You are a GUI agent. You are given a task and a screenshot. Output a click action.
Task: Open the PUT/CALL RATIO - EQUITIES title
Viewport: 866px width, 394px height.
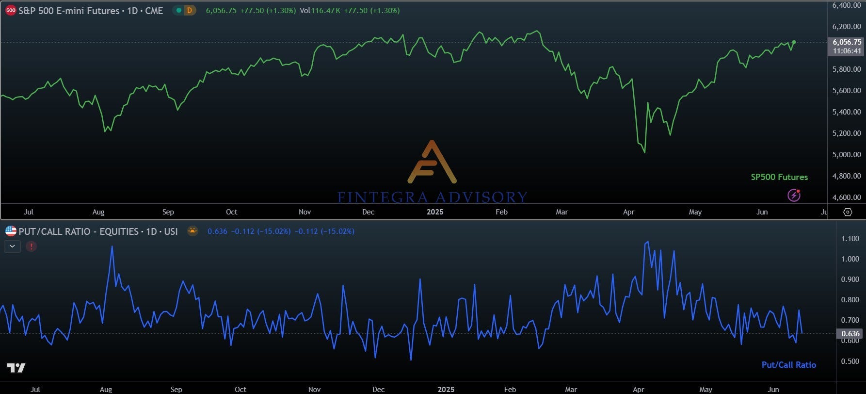point(98,231)
